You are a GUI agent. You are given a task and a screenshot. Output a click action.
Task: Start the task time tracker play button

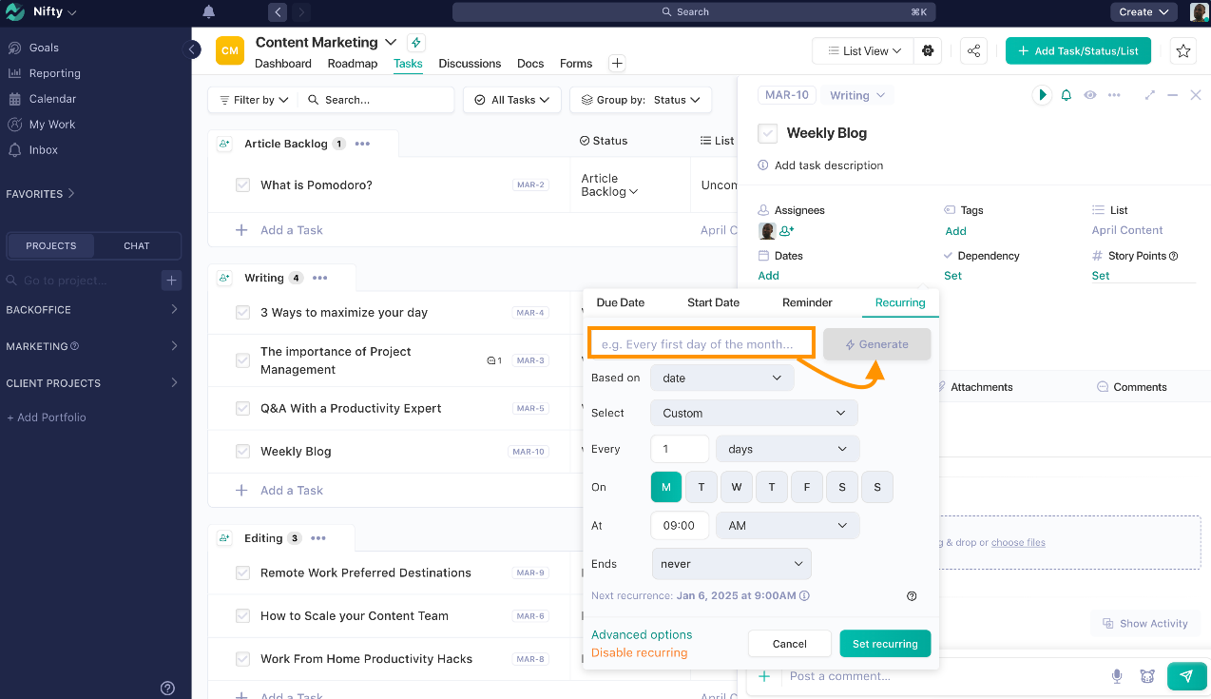click(x=1042, y=95)
